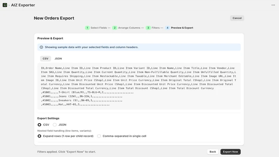Click the step 4 number badge
279x157 pixels.
pos(167,28)
